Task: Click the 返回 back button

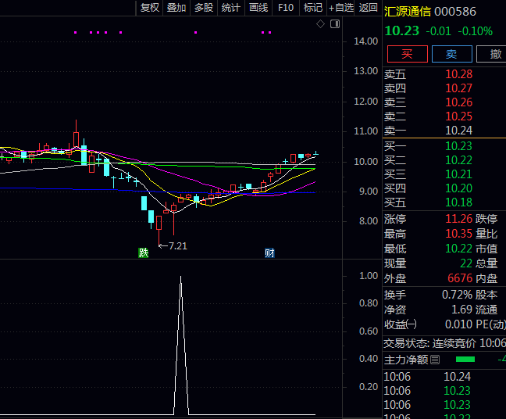Action: (x=368, y=8)
